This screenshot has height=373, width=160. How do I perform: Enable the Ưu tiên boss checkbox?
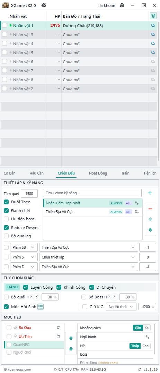point(7,219)
